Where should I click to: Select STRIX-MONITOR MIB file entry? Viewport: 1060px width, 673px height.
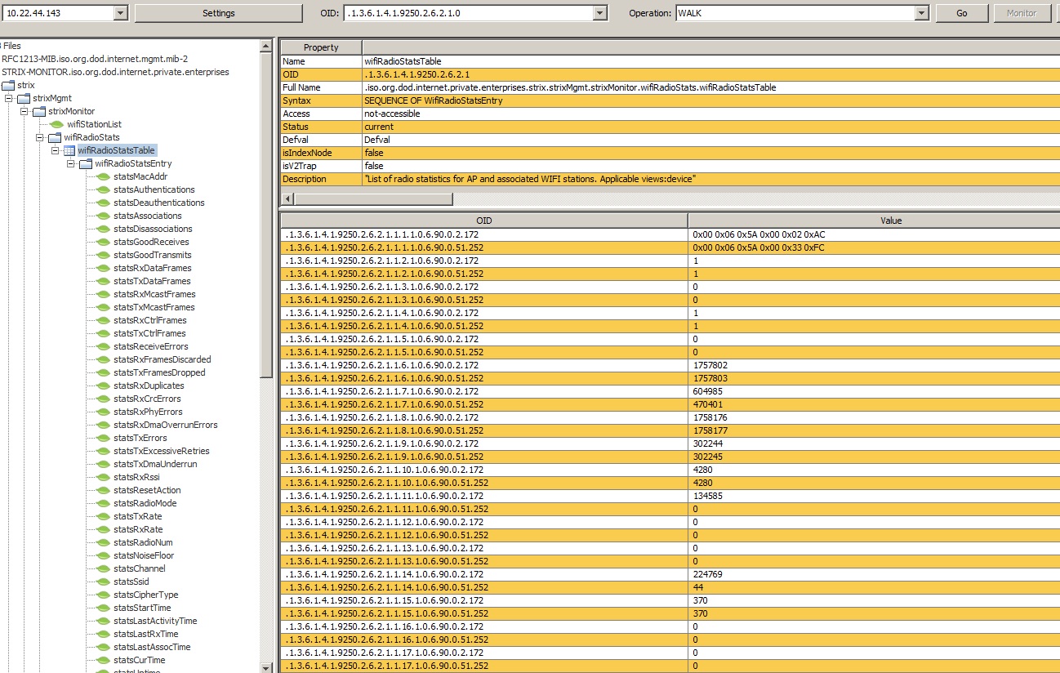pyautogui.click(x=115, y=72)
